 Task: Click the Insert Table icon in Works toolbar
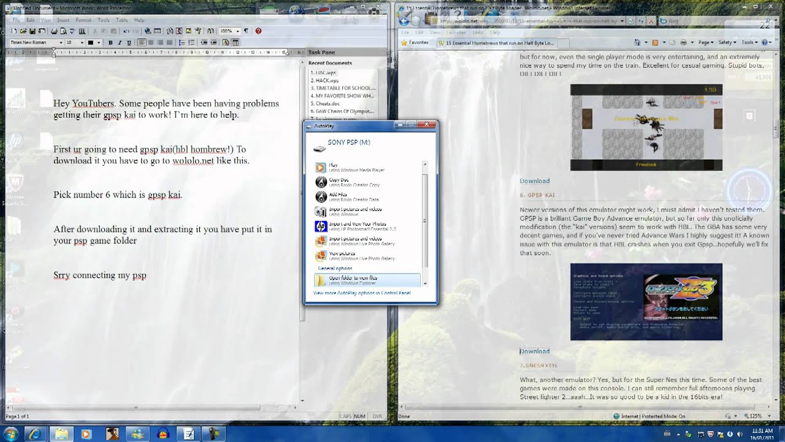(x=157, y=31)
